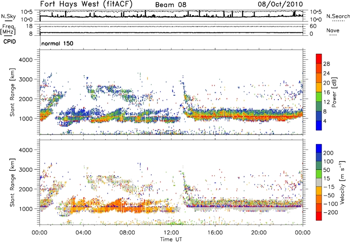
Task: Click the '20' power colorbar label
Action: coord(326,83)
